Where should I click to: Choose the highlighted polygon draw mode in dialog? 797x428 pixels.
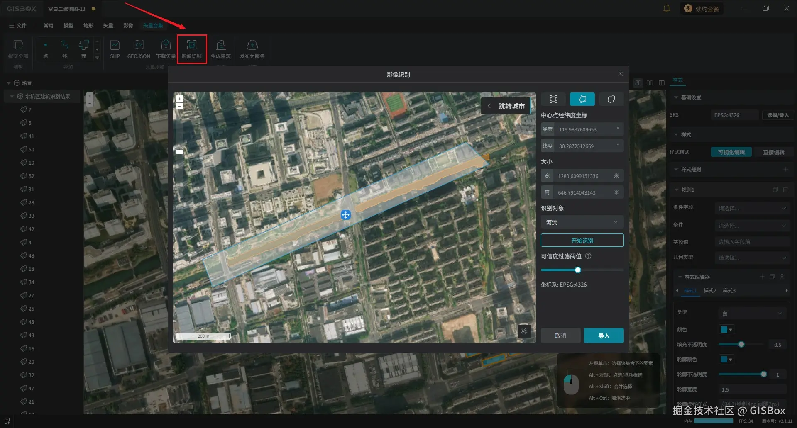point(582,99)
